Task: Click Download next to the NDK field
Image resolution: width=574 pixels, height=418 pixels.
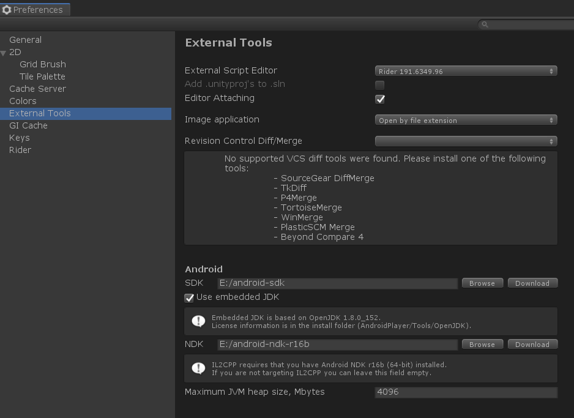Action: tap(532, 344)
